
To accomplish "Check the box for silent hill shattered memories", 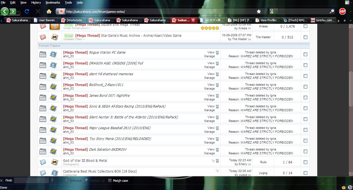I will (305, 76).
